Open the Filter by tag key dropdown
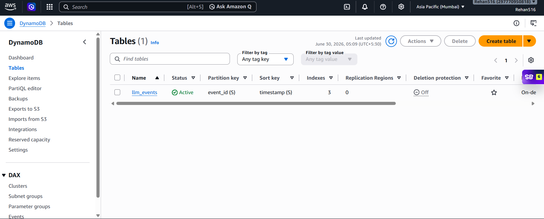Screen dimensions: 544x219 265,59
